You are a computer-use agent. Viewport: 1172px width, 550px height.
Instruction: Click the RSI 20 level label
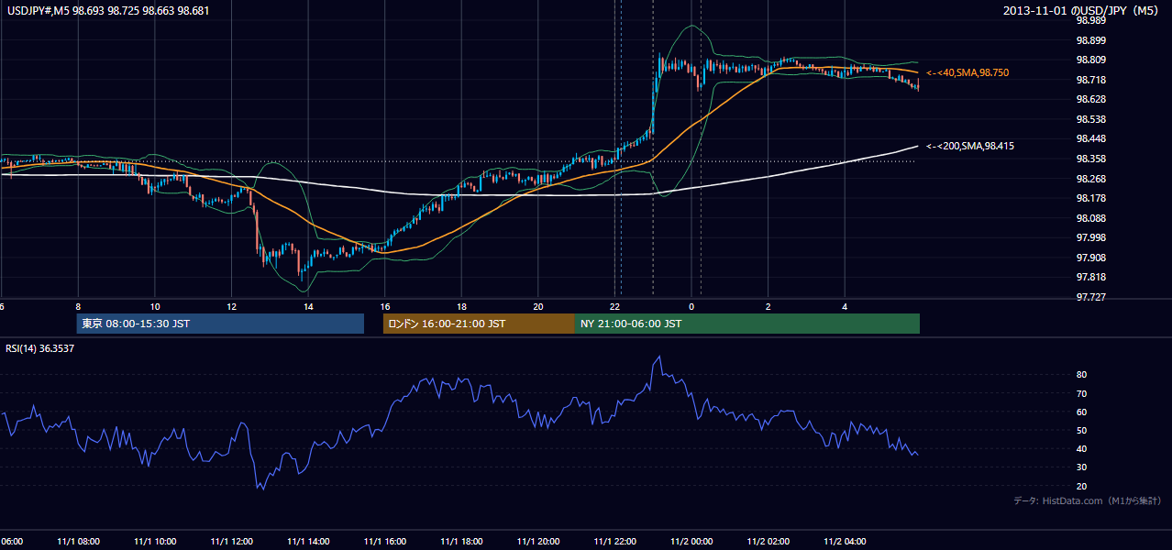coord(1082,486)
